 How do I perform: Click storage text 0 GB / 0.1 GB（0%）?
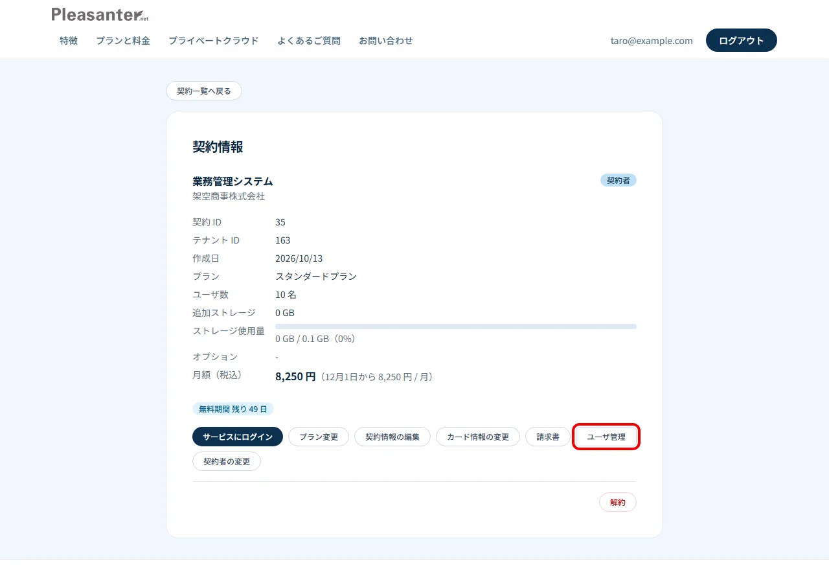(315, 339)
